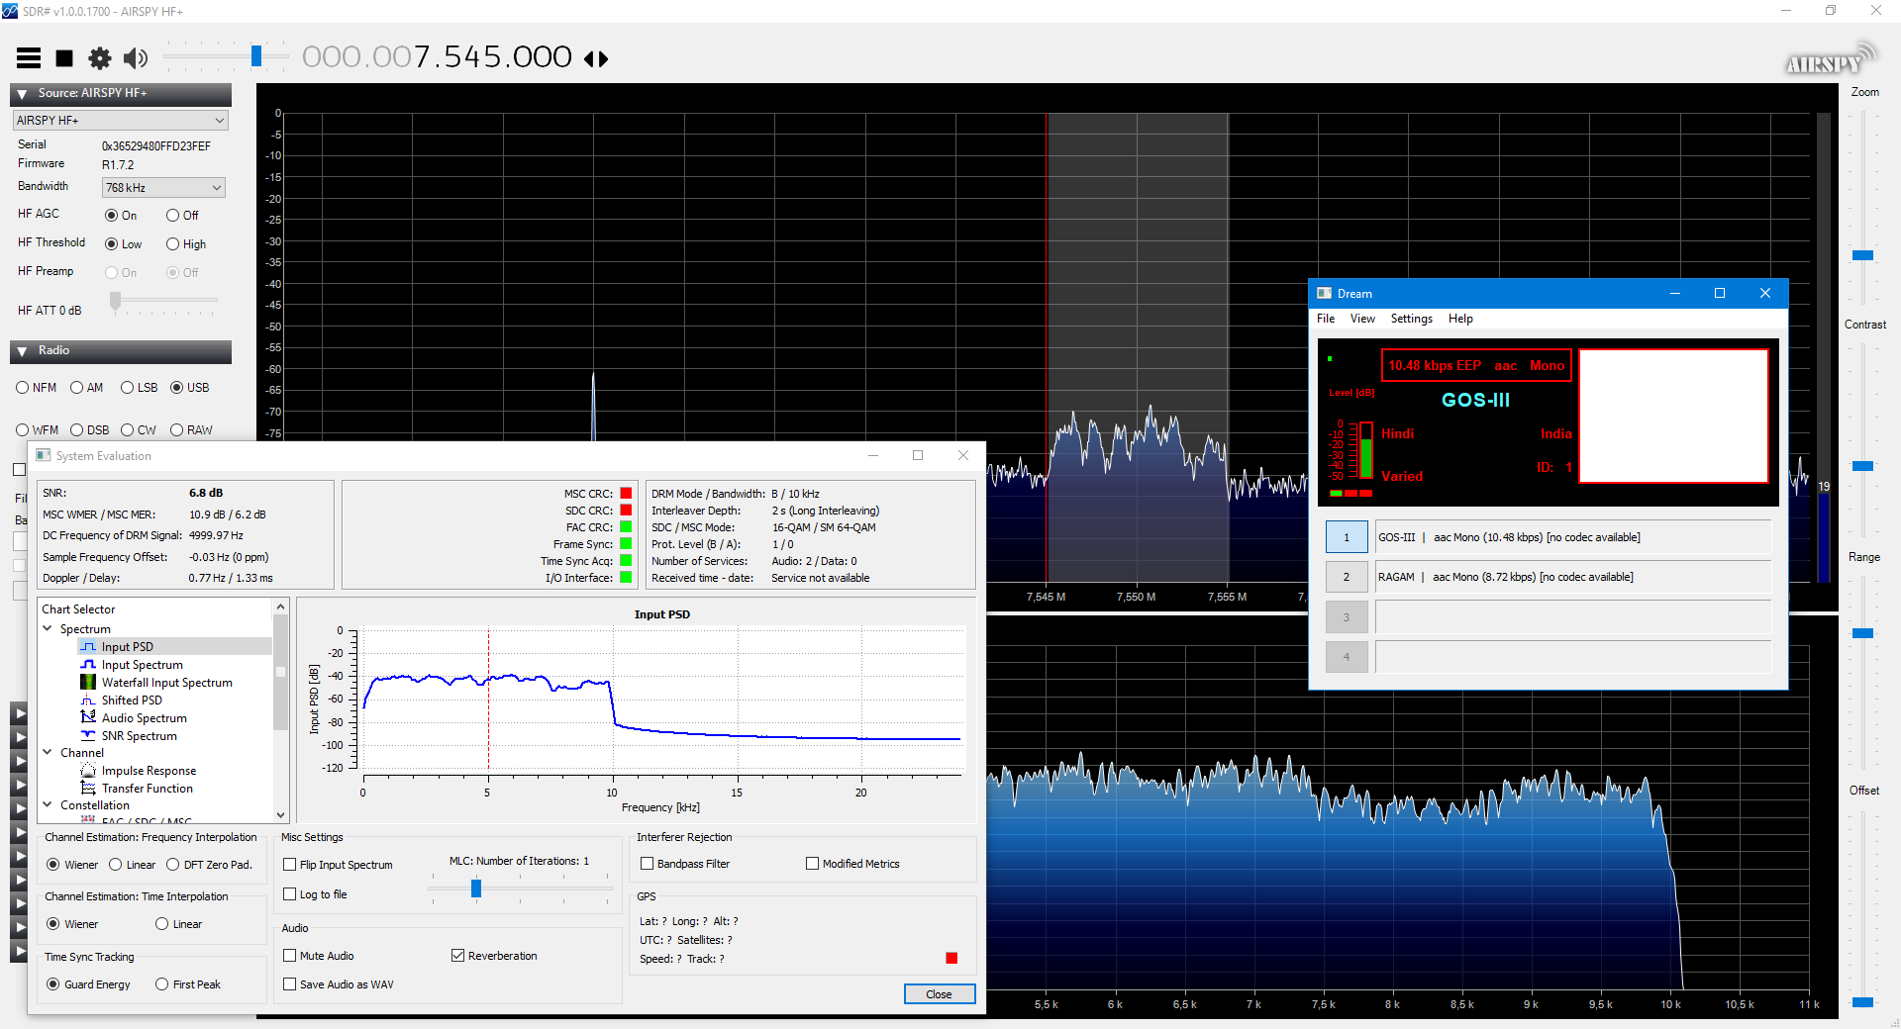The height and width of the screenshot is (1029, 1901).
Task: Choose DFT Zero Pad. option
Action: click(173, 865)
